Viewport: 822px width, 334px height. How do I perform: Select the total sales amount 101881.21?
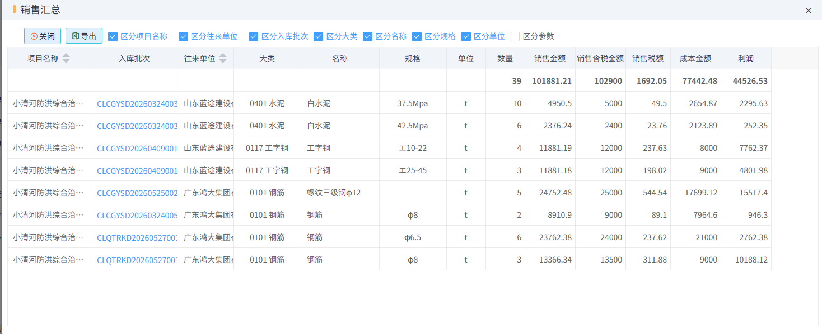pyautogui.click(x=552, y=81)
